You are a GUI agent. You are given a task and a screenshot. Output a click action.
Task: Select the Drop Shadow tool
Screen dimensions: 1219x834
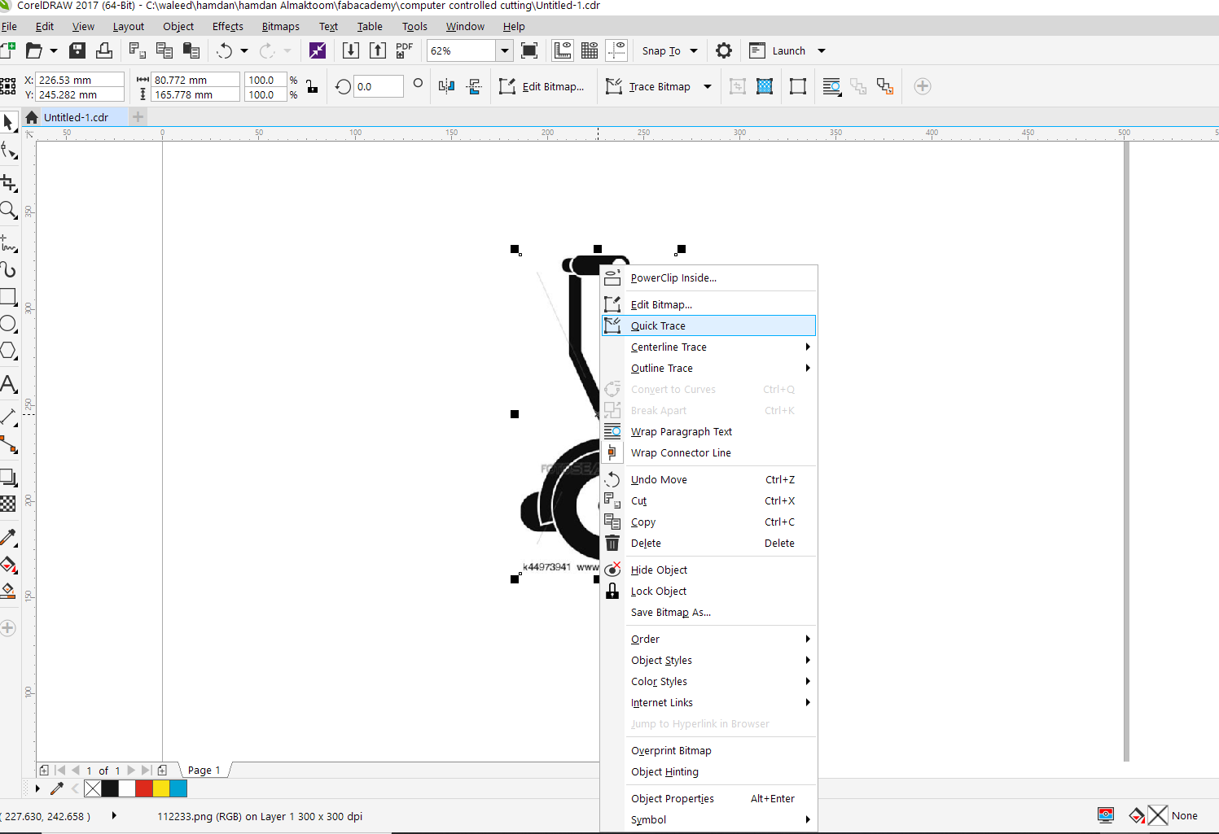click(8, 477)
